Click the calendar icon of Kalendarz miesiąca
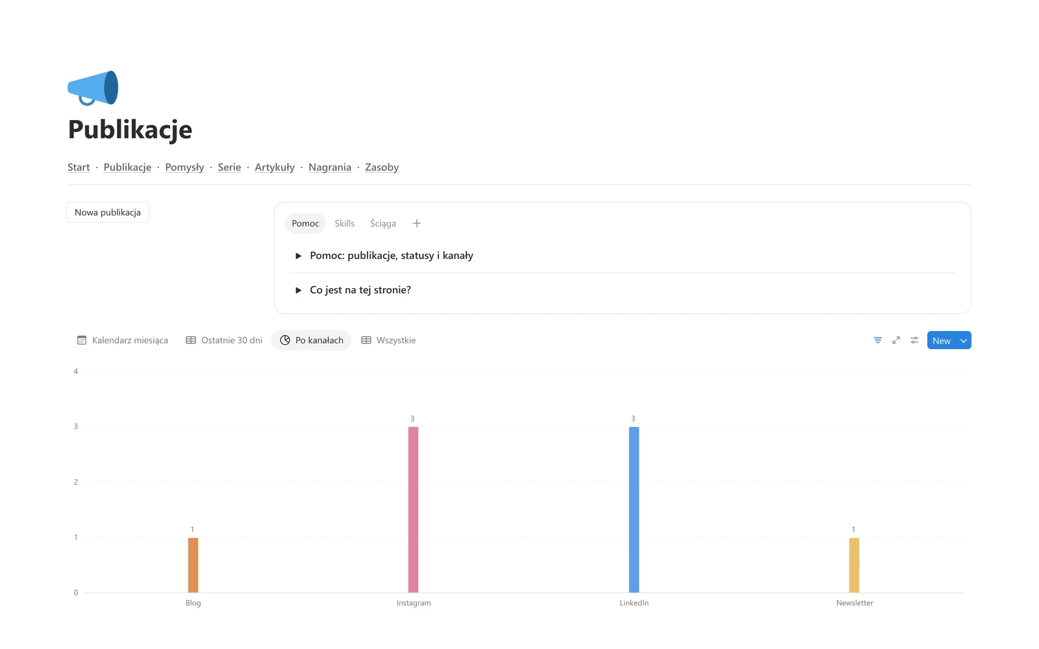This screenshot has width=1039, height=649. 82,340
